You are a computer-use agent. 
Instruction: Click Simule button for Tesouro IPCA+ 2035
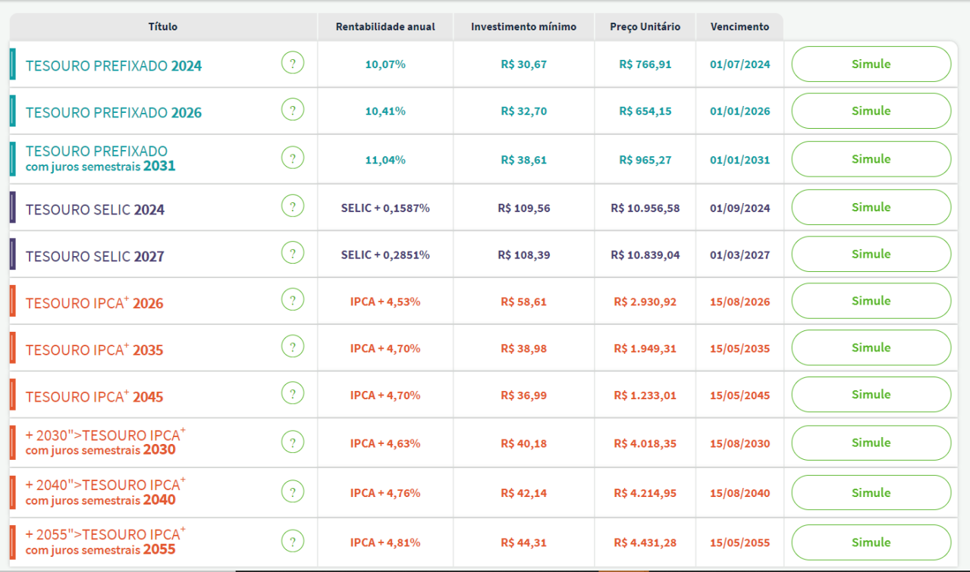[x=871, y=348]
